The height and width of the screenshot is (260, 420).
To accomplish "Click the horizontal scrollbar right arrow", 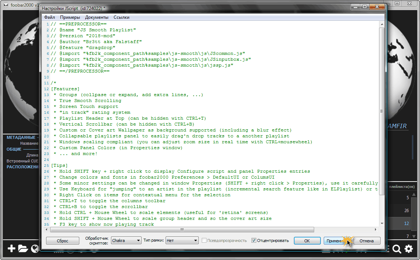I will (x=375, y=229).
